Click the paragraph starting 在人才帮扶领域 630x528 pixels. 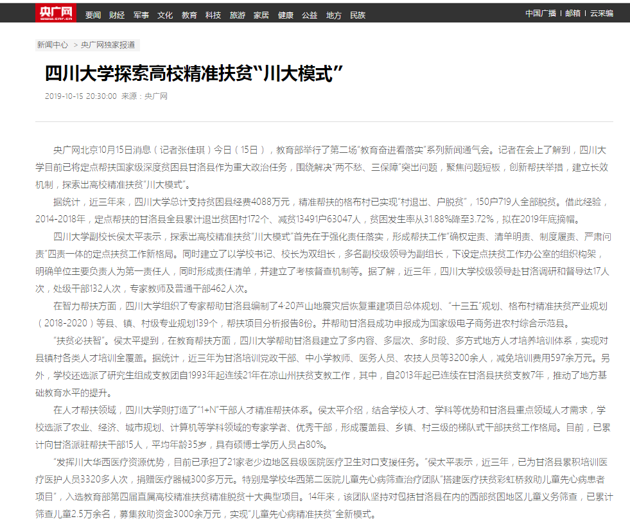tap(323, 428)
